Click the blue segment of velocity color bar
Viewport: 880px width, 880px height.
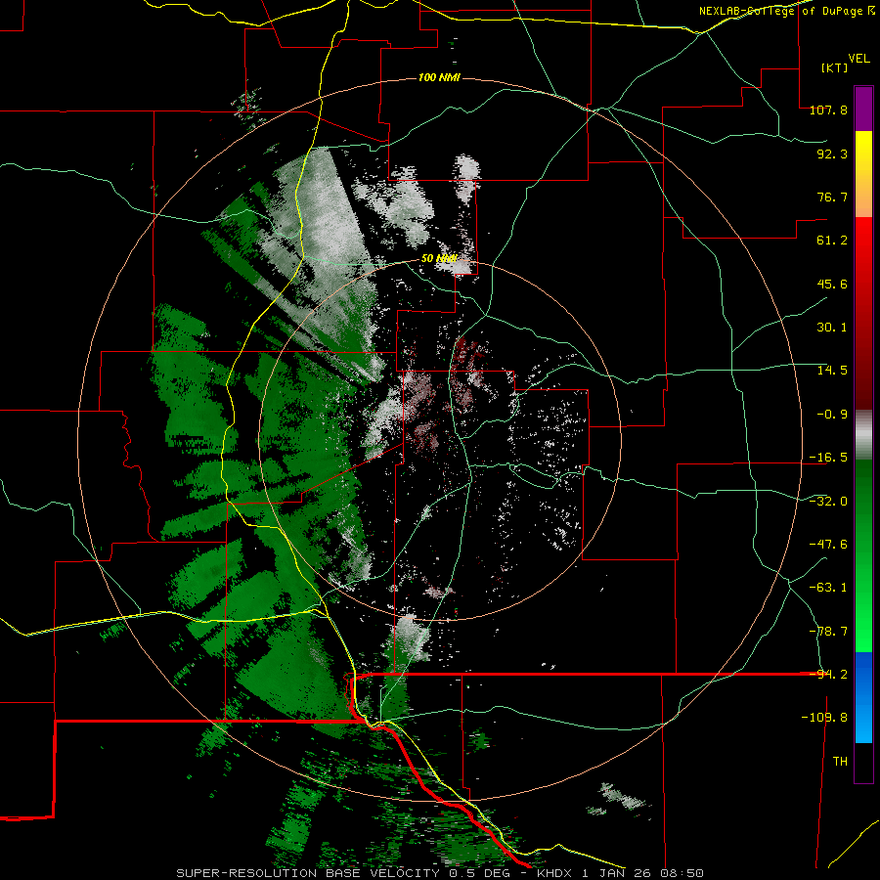[863, 697]
